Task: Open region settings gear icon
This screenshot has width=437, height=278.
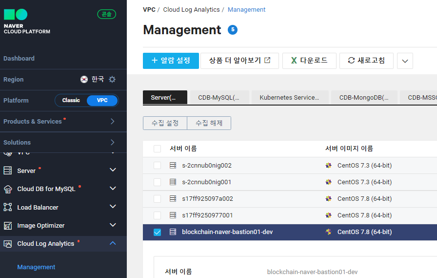Action: 112,79
